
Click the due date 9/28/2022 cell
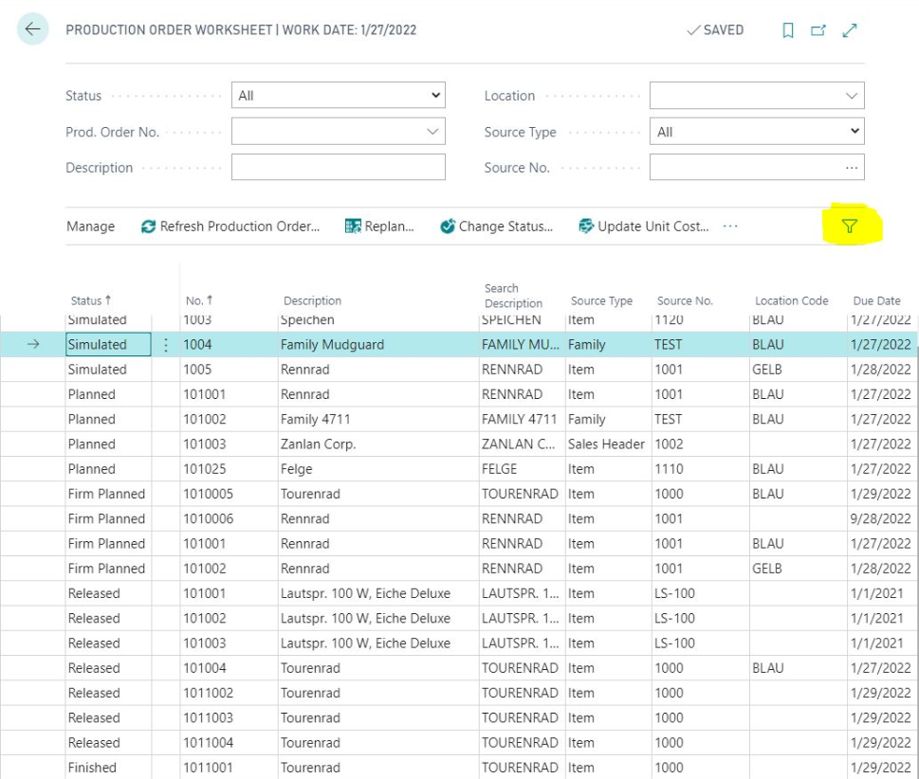[x=881, y=519]
